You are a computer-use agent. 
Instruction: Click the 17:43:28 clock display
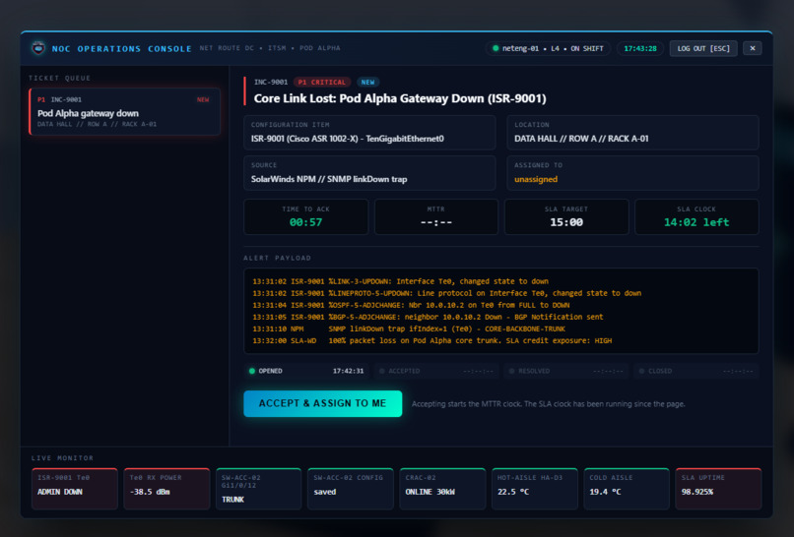pyautogui.click(x=640, y=48)
